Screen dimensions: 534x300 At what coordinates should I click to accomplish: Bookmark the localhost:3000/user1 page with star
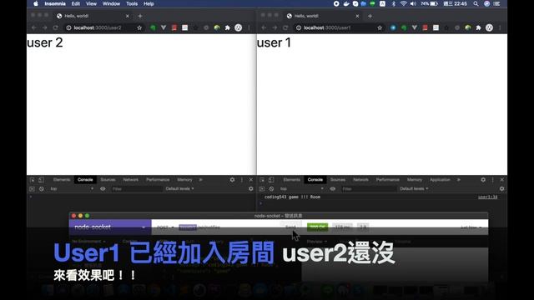pos(380,27)
